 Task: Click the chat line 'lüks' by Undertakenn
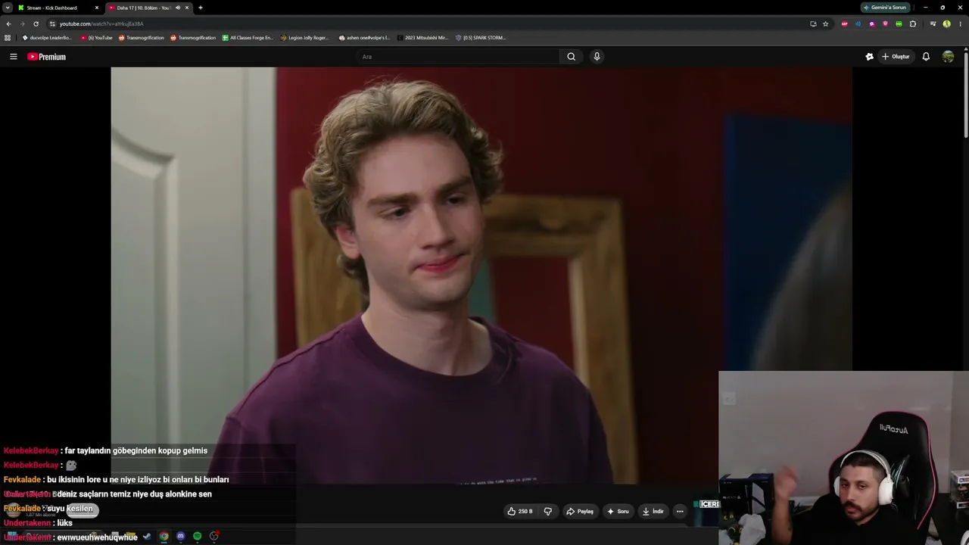65,523
